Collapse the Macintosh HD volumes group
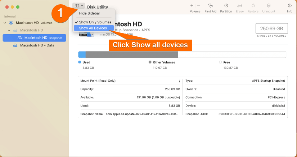The width and height of the screenshot is (297, 157). click(x=5, y=23)
